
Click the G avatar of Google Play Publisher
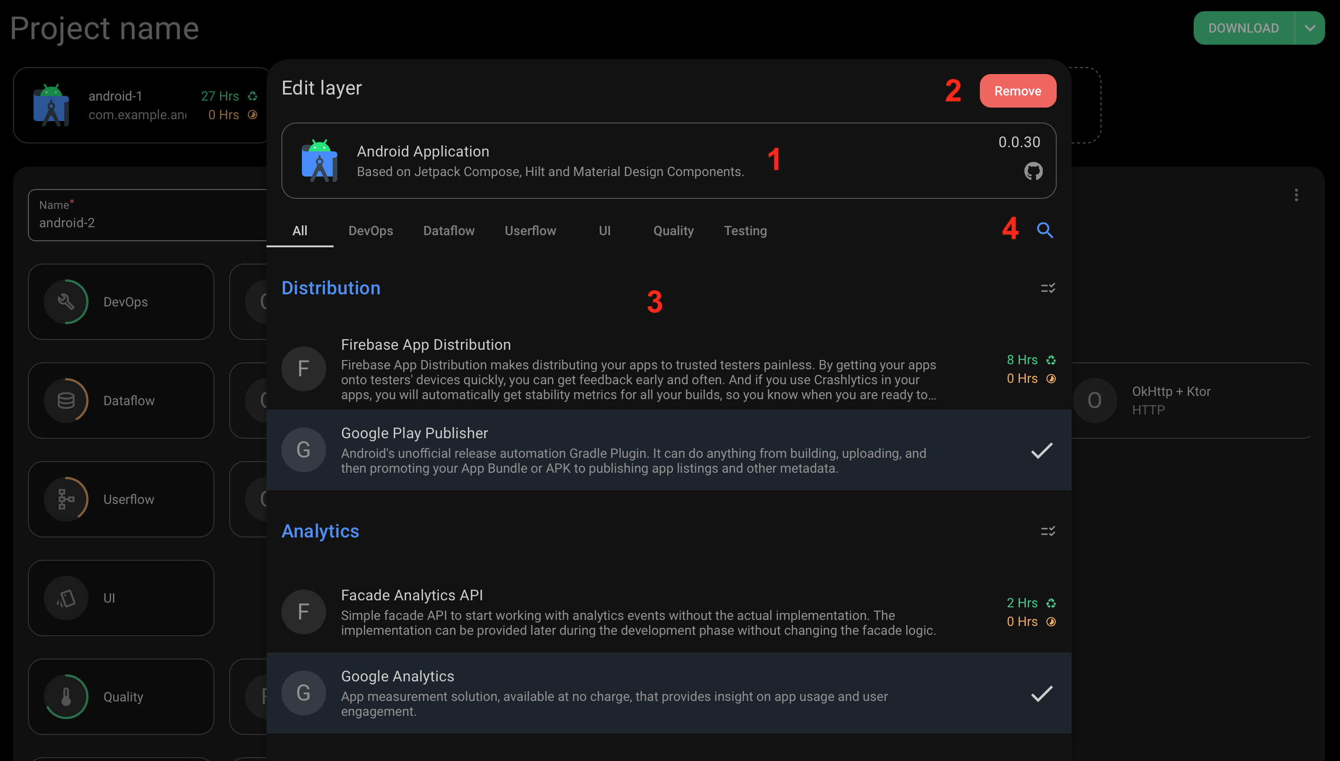303,450
